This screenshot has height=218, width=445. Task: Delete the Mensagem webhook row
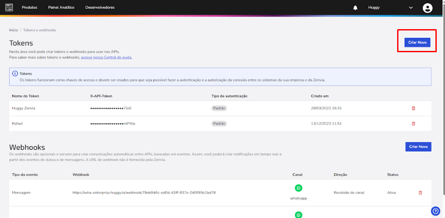point(420,193)
